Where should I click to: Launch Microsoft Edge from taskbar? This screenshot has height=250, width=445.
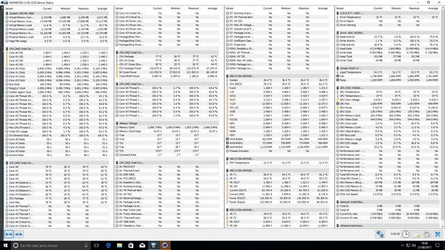click(x=108, y=245)
